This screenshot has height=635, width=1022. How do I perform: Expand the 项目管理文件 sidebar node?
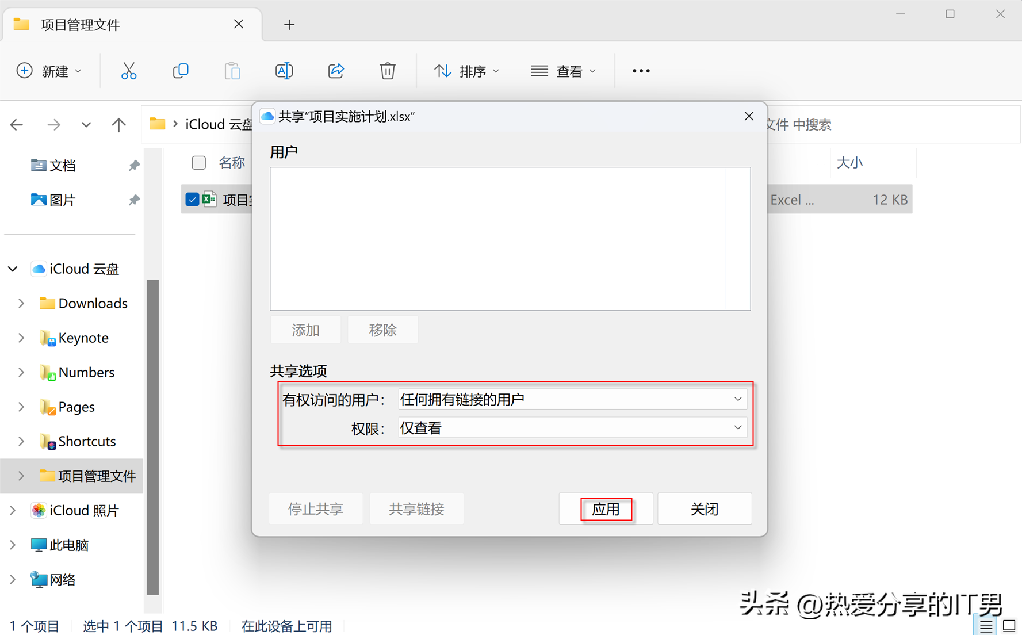coord(21,476)
